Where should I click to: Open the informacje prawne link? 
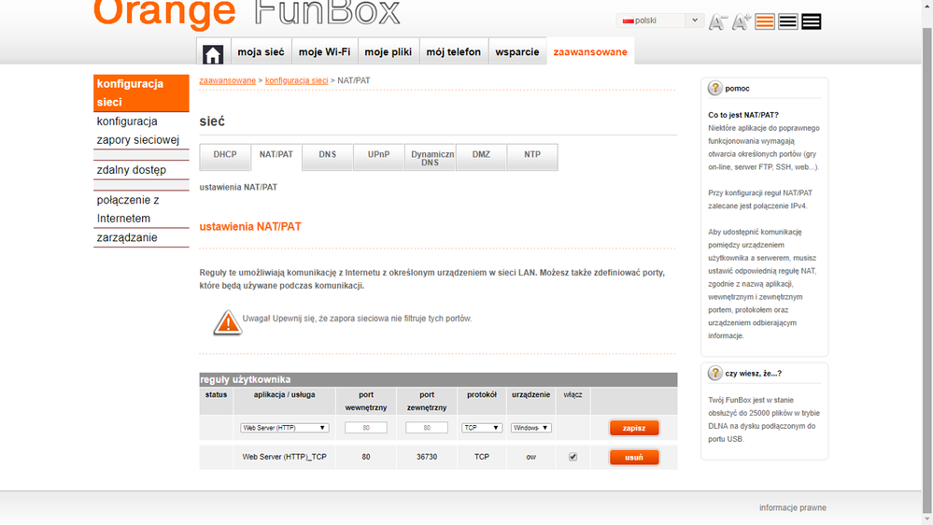(x=792, y=508)
